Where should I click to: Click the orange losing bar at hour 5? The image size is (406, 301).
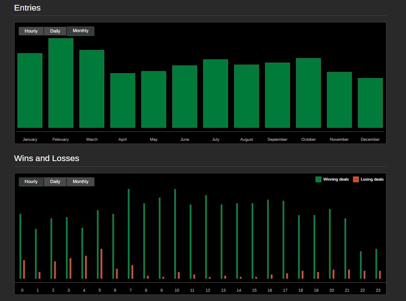coord(101,264)
